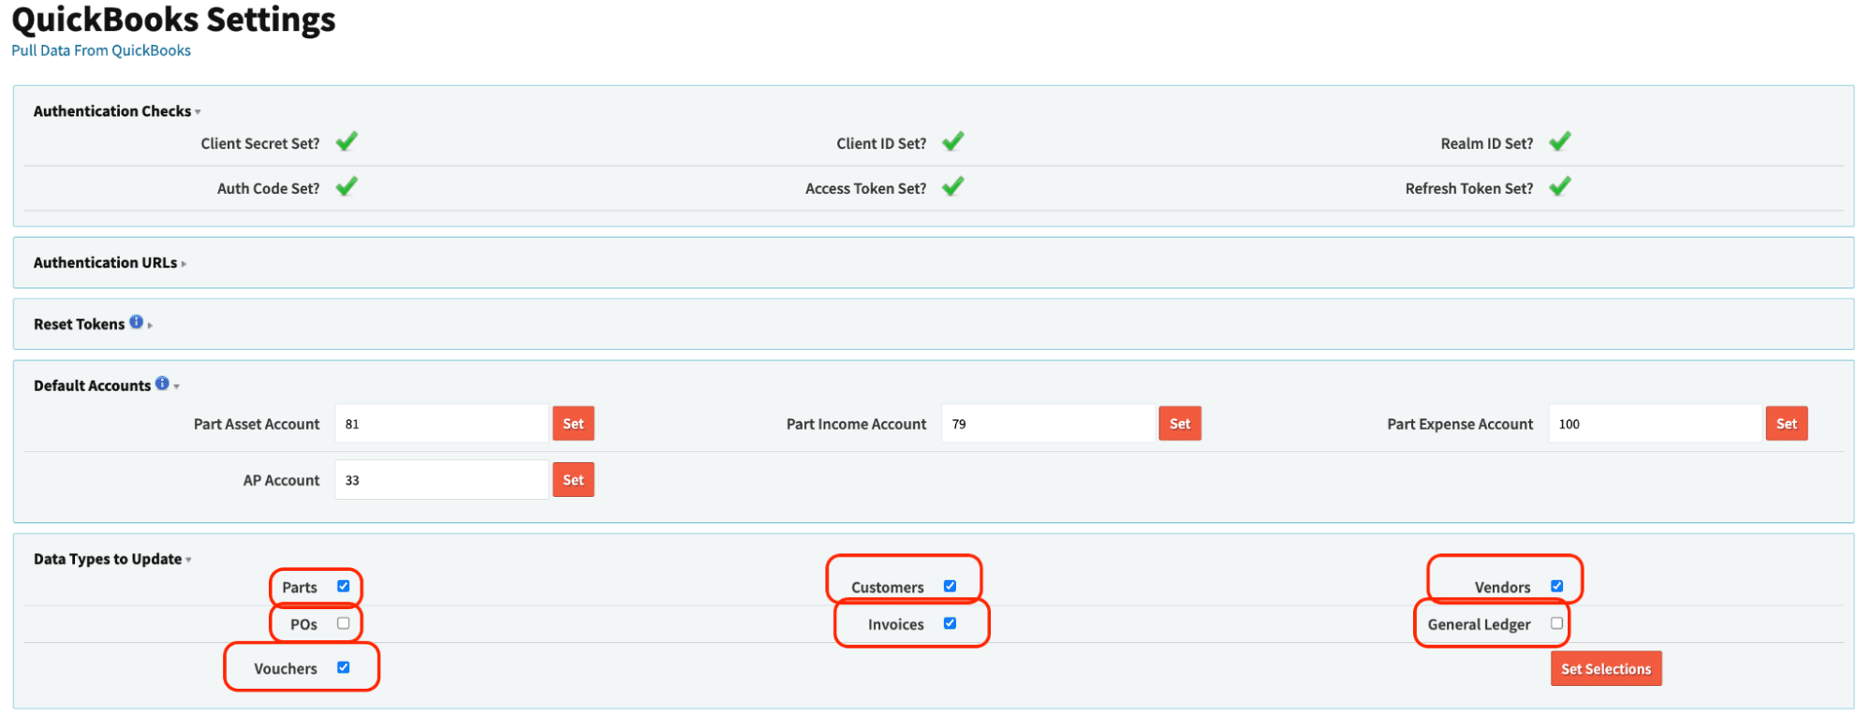Collapse the Authentication Checks section
Viewport: 1872px width, 728px height.
[112, 111]
